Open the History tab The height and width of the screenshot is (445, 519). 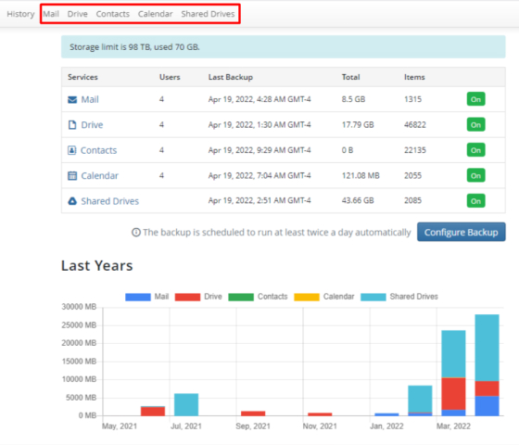20,14
